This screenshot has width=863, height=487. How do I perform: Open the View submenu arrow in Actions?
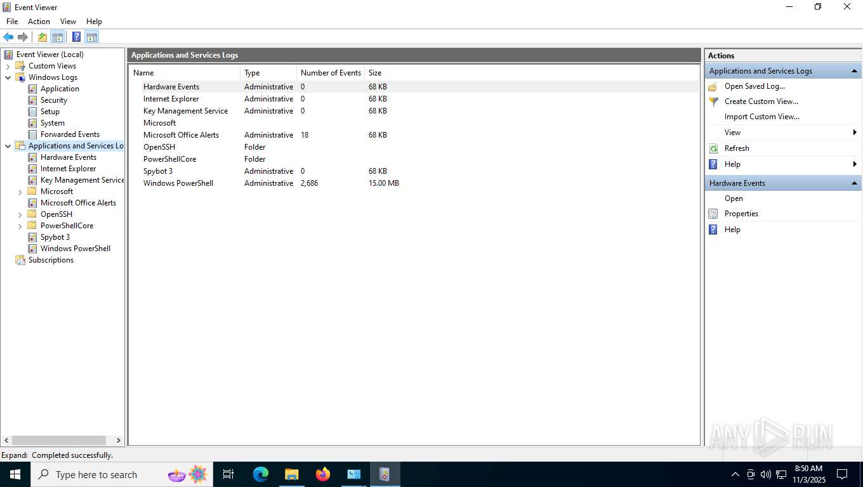click(855, 133)
